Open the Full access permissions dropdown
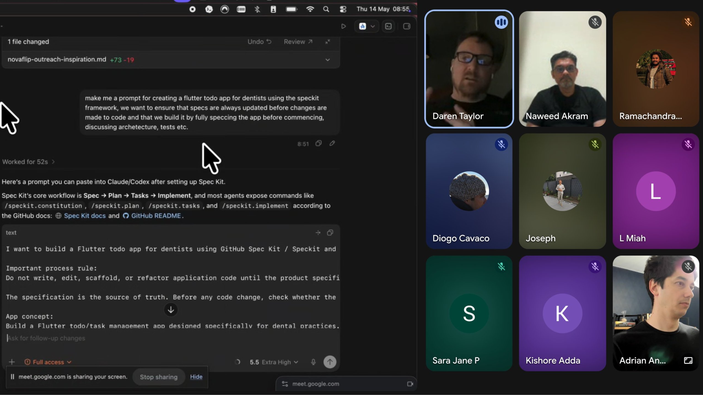Image resolution: width=703 pixels, height=395 pixels. pyautogui.click(x=48, y=362)
